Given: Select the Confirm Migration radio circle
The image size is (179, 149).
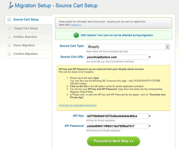Looking at the screenshot, I should [9, 54].
